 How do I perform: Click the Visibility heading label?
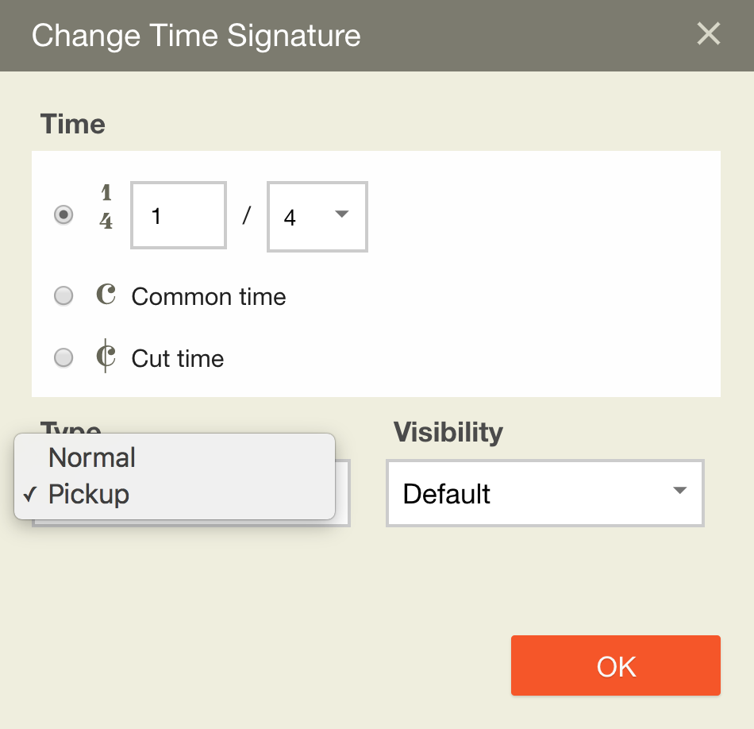click(x=448, y=432)
